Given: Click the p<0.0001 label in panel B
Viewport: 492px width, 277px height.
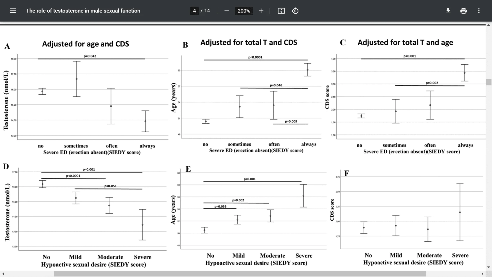Looking at the screenshot, I should [x=255, y=57].
